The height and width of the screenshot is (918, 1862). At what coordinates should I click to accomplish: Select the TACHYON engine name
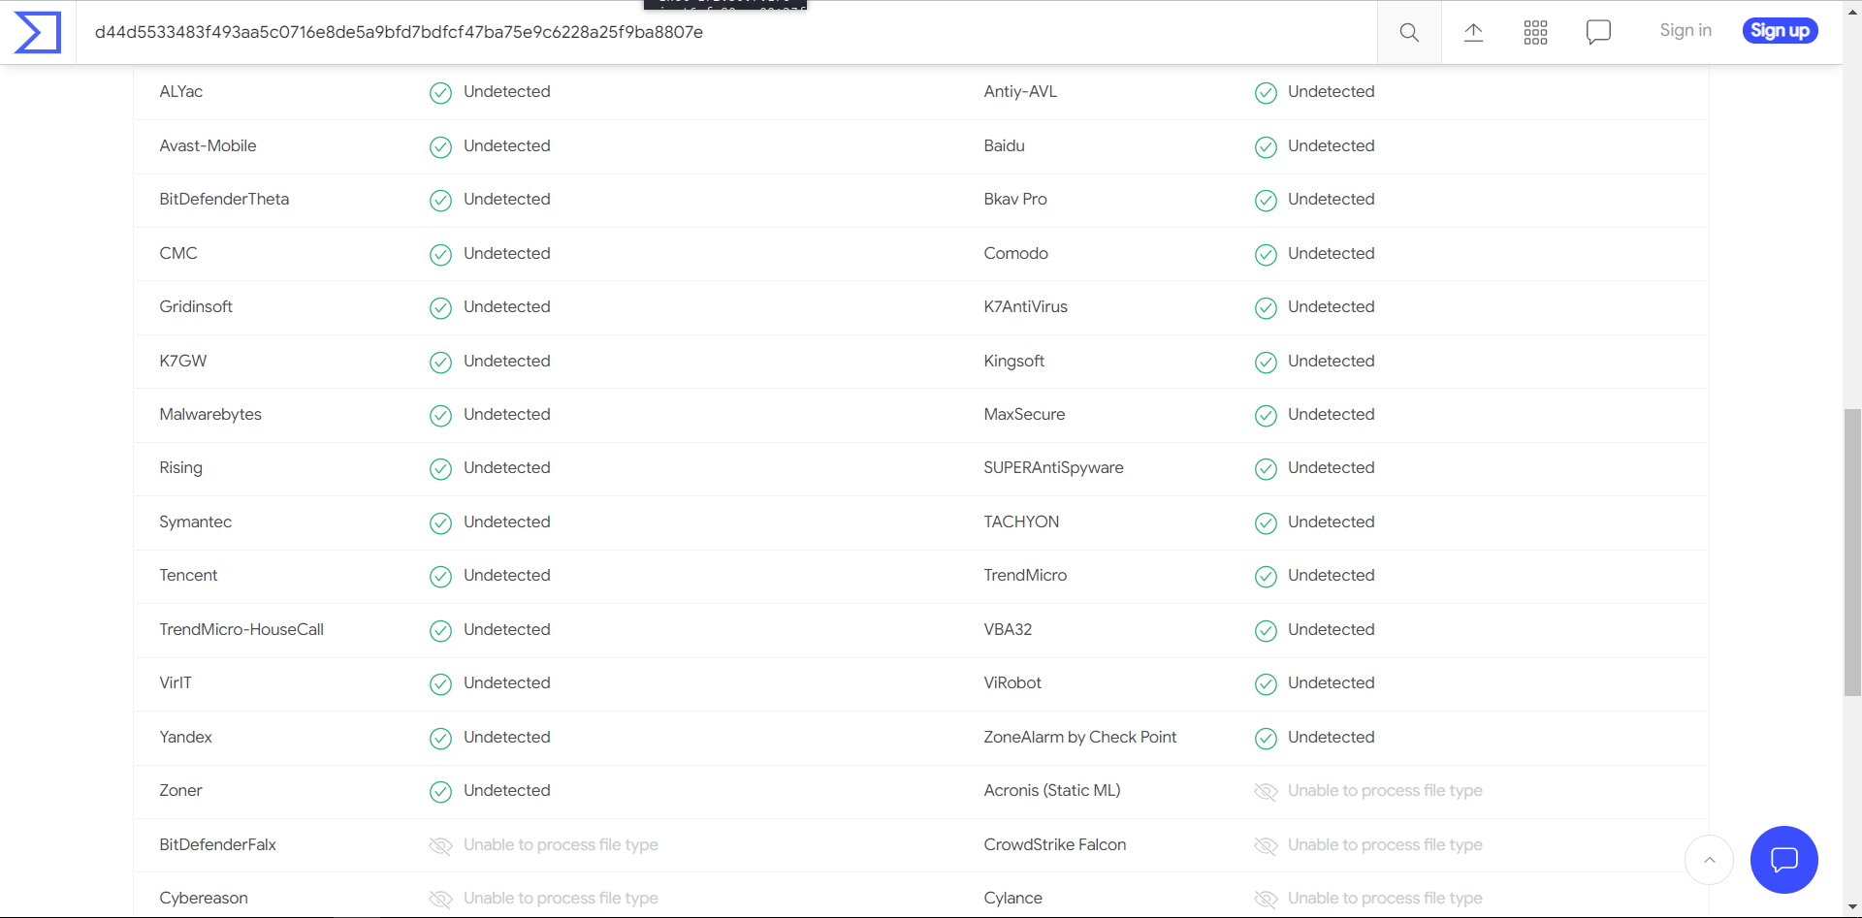point(1021,522)
